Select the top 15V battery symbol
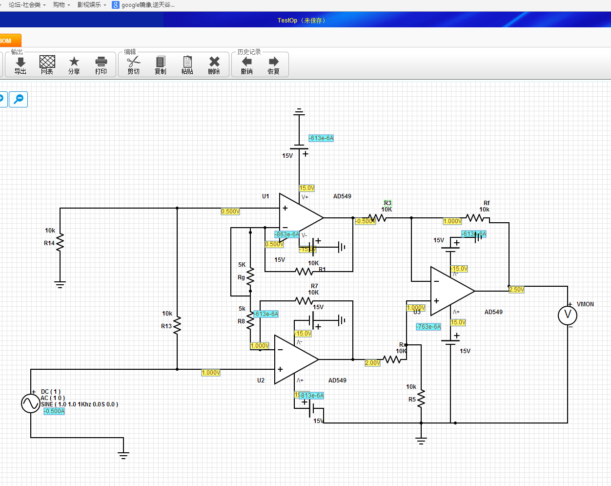611x486 pixels. 299,148
